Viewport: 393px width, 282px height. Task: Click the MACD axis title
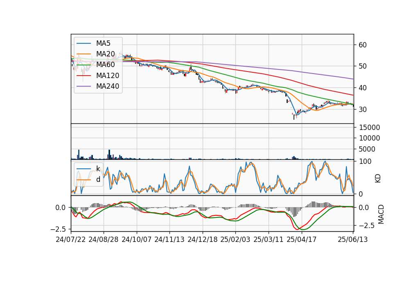381,214
